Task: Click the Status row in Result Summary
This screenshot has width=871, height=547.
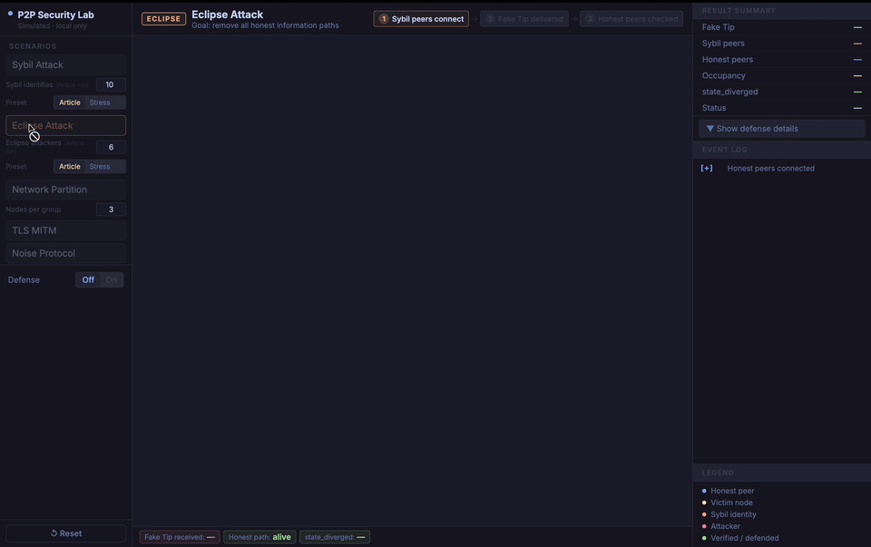Action: pos(781,108)
